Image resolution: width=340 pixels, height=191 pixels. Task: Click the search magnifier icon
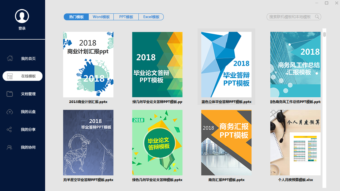pyautogui.click(x=317, y=17)
